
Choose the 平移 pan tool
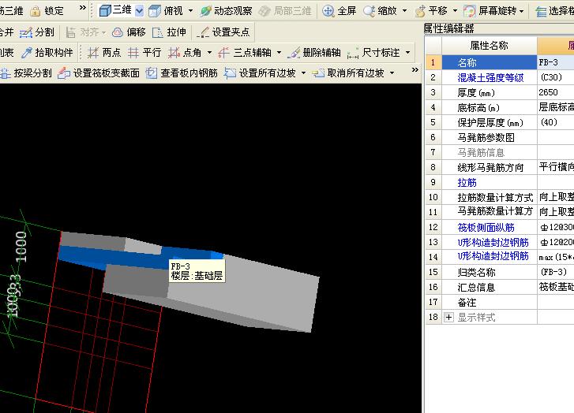coord(431,11)
